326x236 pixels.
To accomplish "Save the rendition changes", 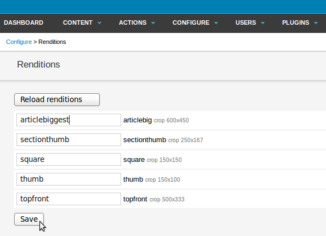I will click(x=29, y=219).
